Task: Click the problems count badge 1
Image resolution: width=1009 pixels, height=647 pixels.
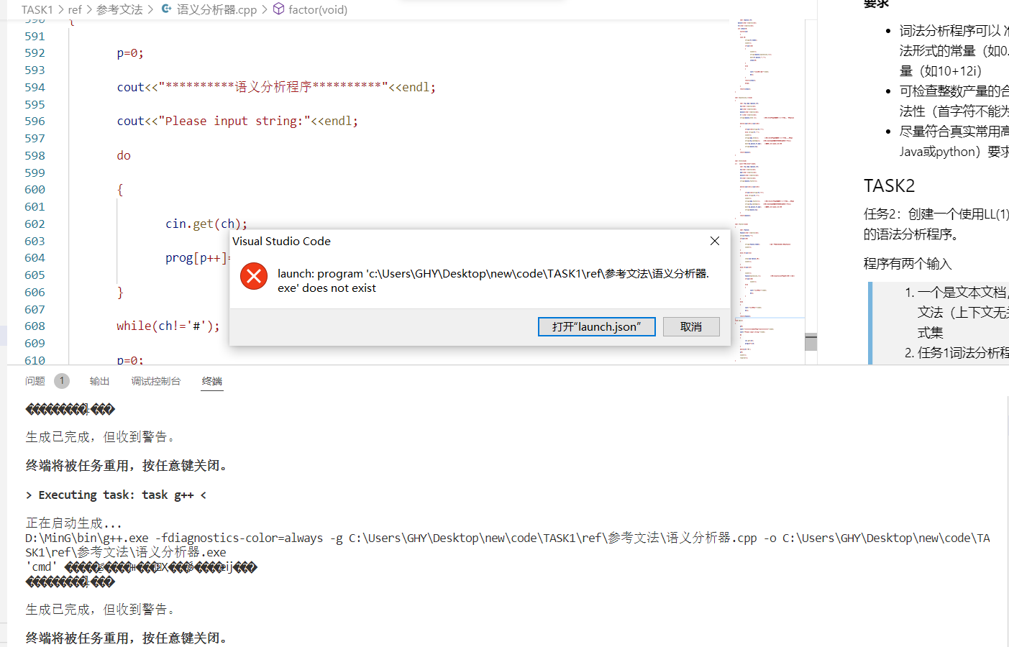Action: (x=62, y=381)
